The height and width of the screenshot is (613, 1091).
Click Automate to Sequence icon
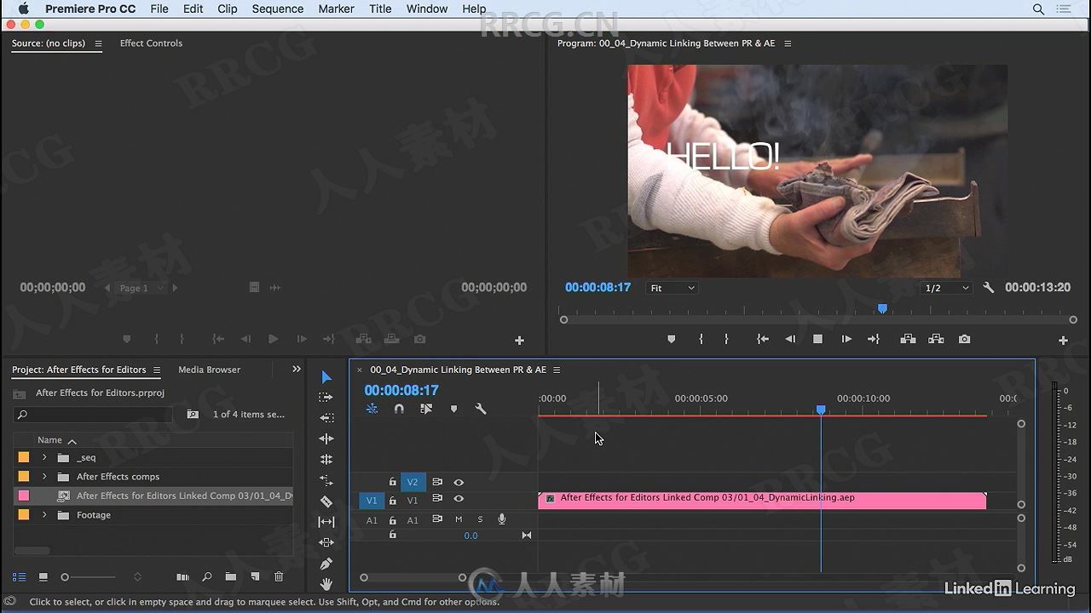[182, 577]
